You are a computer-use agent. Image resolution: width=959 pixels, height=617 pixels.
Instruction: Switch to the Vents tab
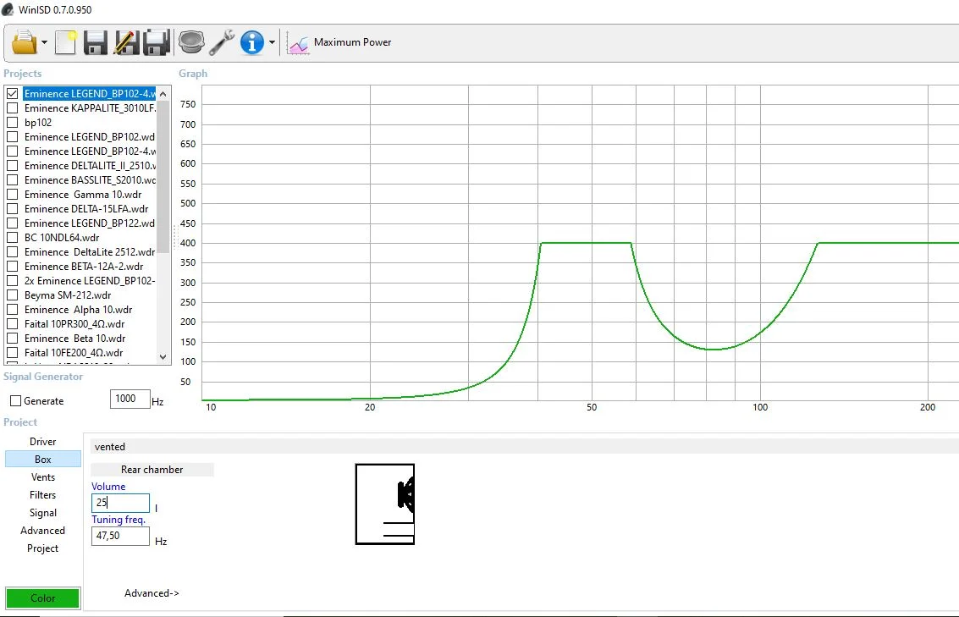point(43,477)
